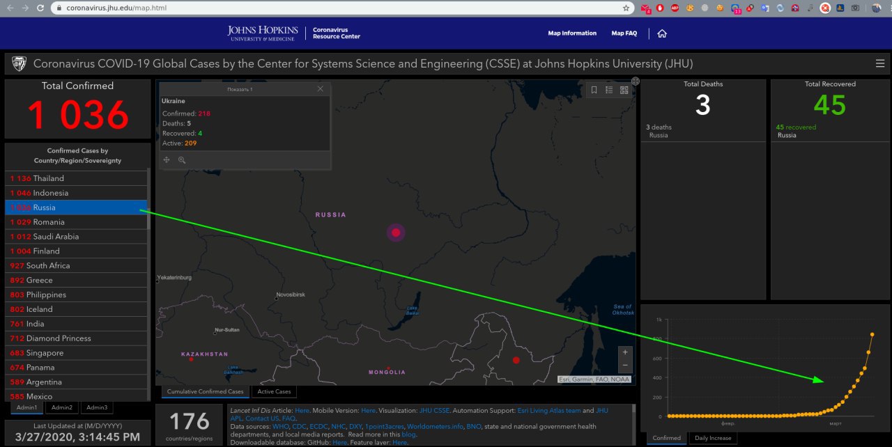Screen dimensions: 892x447
Task: Expand the map panel with the fullscreen corner icon
Action: [x=636, y=81]
